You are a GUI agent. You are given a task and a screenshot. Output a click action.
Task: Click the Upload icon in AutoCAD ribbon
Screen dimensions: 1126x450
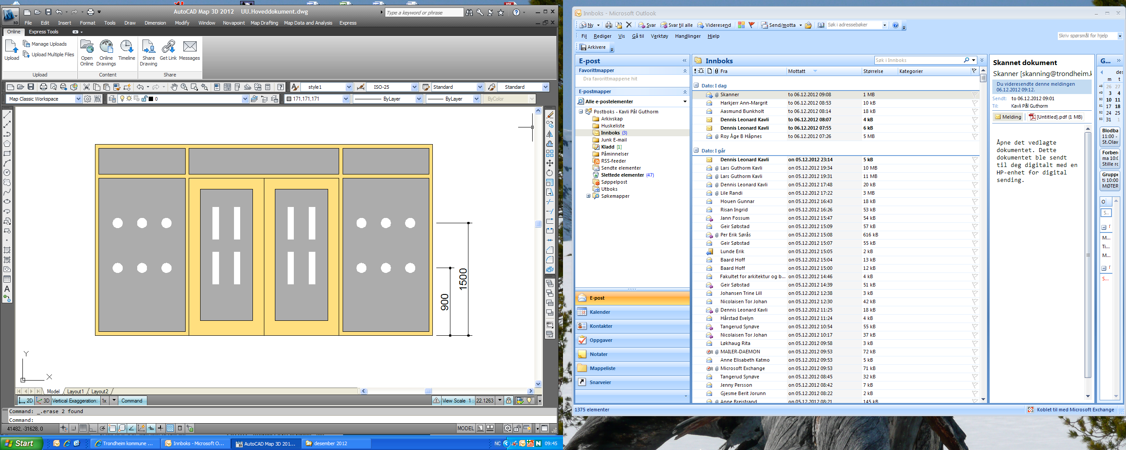pos(11,50)
